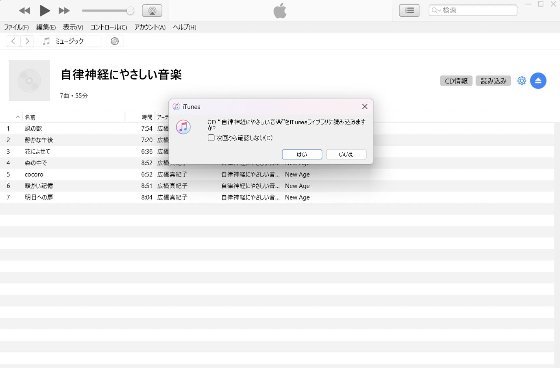
Task: Click album name in cocoro row
Action: click(x=250, y=174)
